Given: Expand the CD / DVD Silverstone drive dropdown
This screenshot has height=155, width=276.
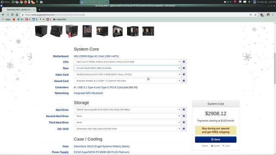Looking at the screenshot, I should click(127, 129).
